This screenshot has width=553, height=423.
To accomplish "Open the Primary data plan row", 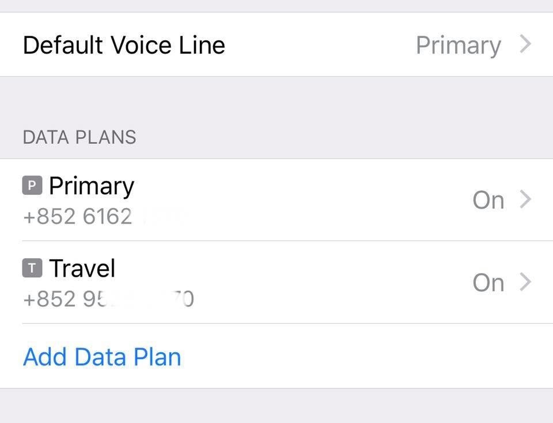I will pos(276,199).
